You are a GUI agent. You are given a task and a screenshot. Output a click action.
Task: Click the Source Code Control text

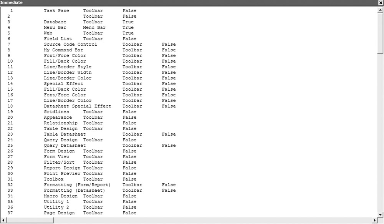[70, 45]
